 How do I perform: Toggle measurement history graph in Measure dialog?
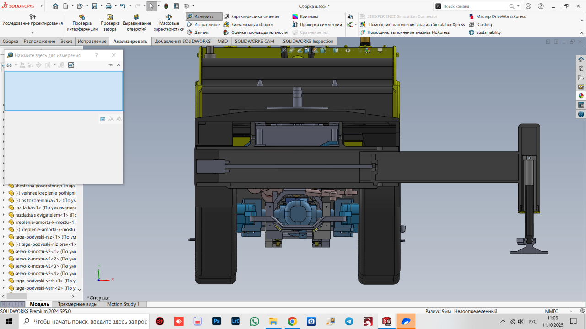tap(71, 65)
